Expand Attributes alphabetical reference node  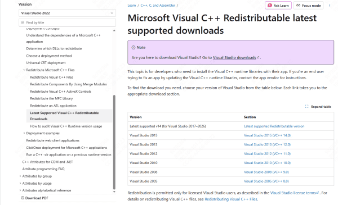pos(20,190)
